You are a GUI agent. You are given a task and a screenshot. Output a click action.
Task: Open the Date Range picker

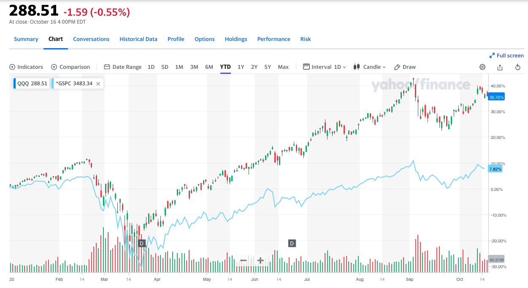point(123,67)
